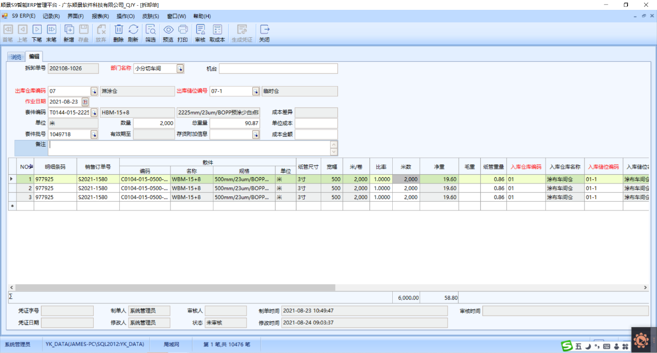
Task: Click the 新增 (add new) toolbar icon
Action: [x=69, y=30]
